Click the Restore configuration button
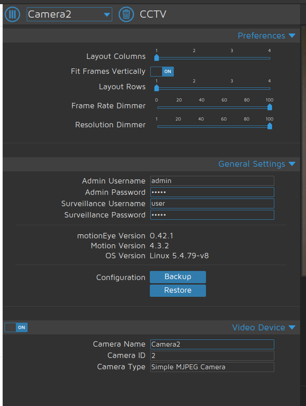The height and width of the screenshot is (406, 306). point(177,290)
